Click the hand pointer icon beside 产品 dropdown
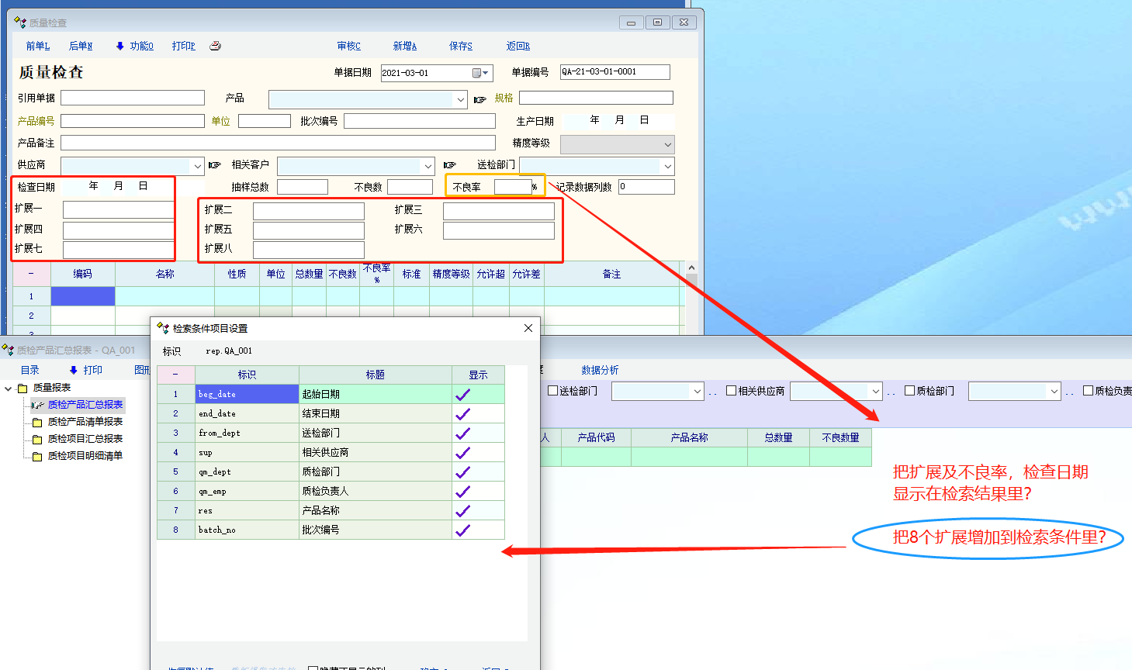Screen dimensions: 1132x670 pos(480,99)
